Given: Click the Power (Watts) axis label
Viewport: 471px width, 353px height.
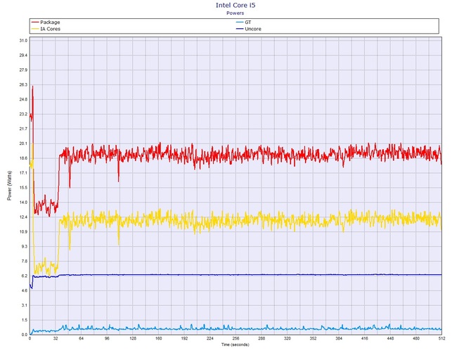Looking at the screenshot, I should [9, 186].
